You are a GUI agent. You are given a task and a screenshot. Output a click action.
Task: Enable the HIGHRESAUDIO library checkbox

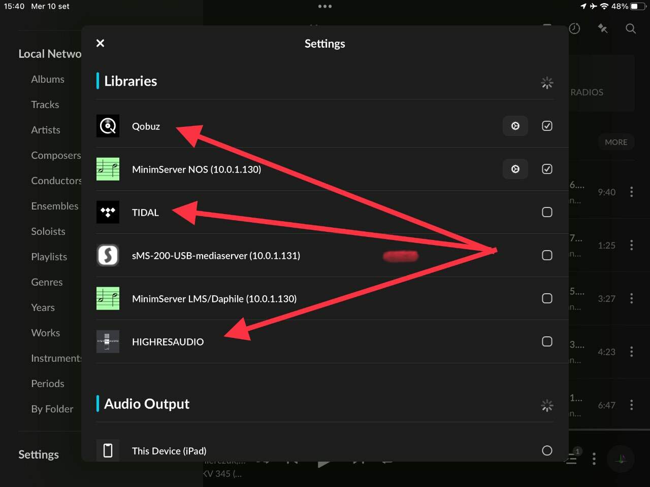[547, 341]
